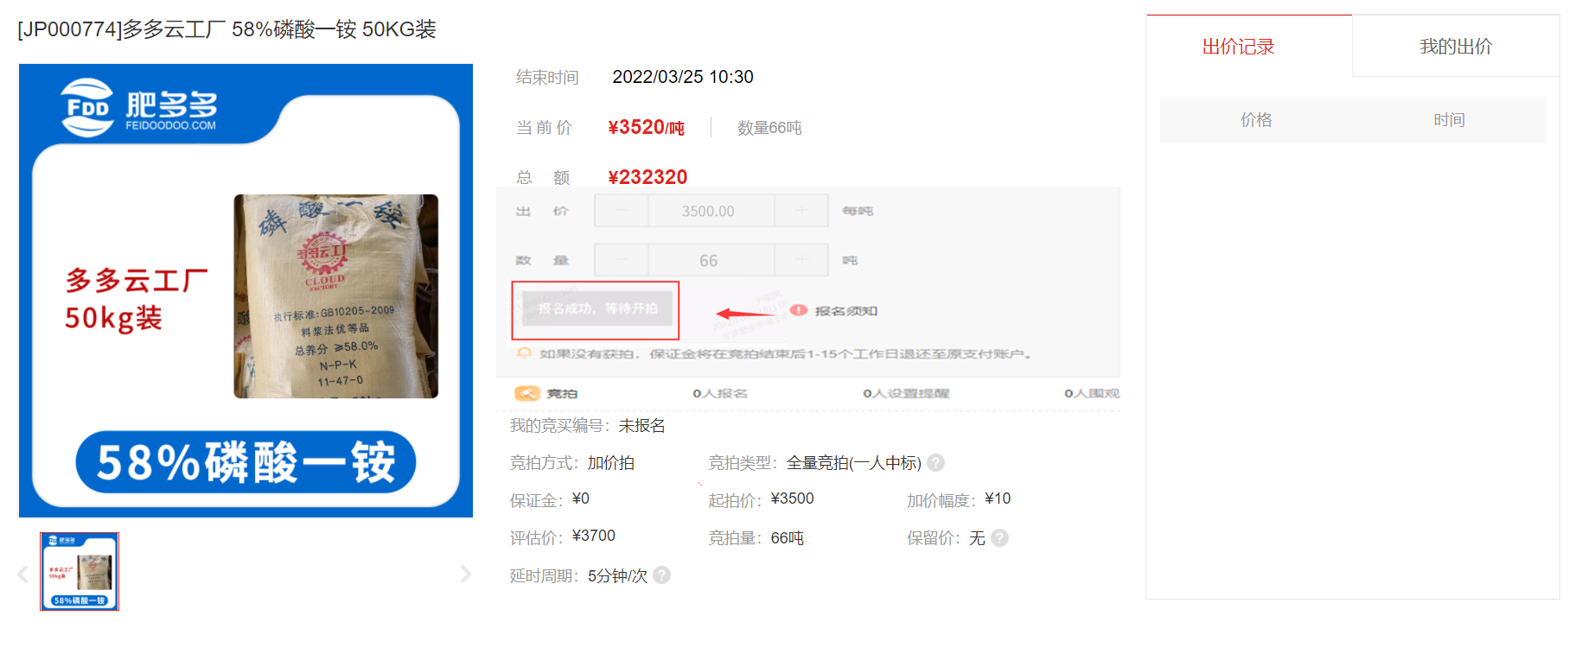Show next thumbnail with right arrow
Image resolution: width=1569 pixels, height=654 pixels.
(466, 574)
